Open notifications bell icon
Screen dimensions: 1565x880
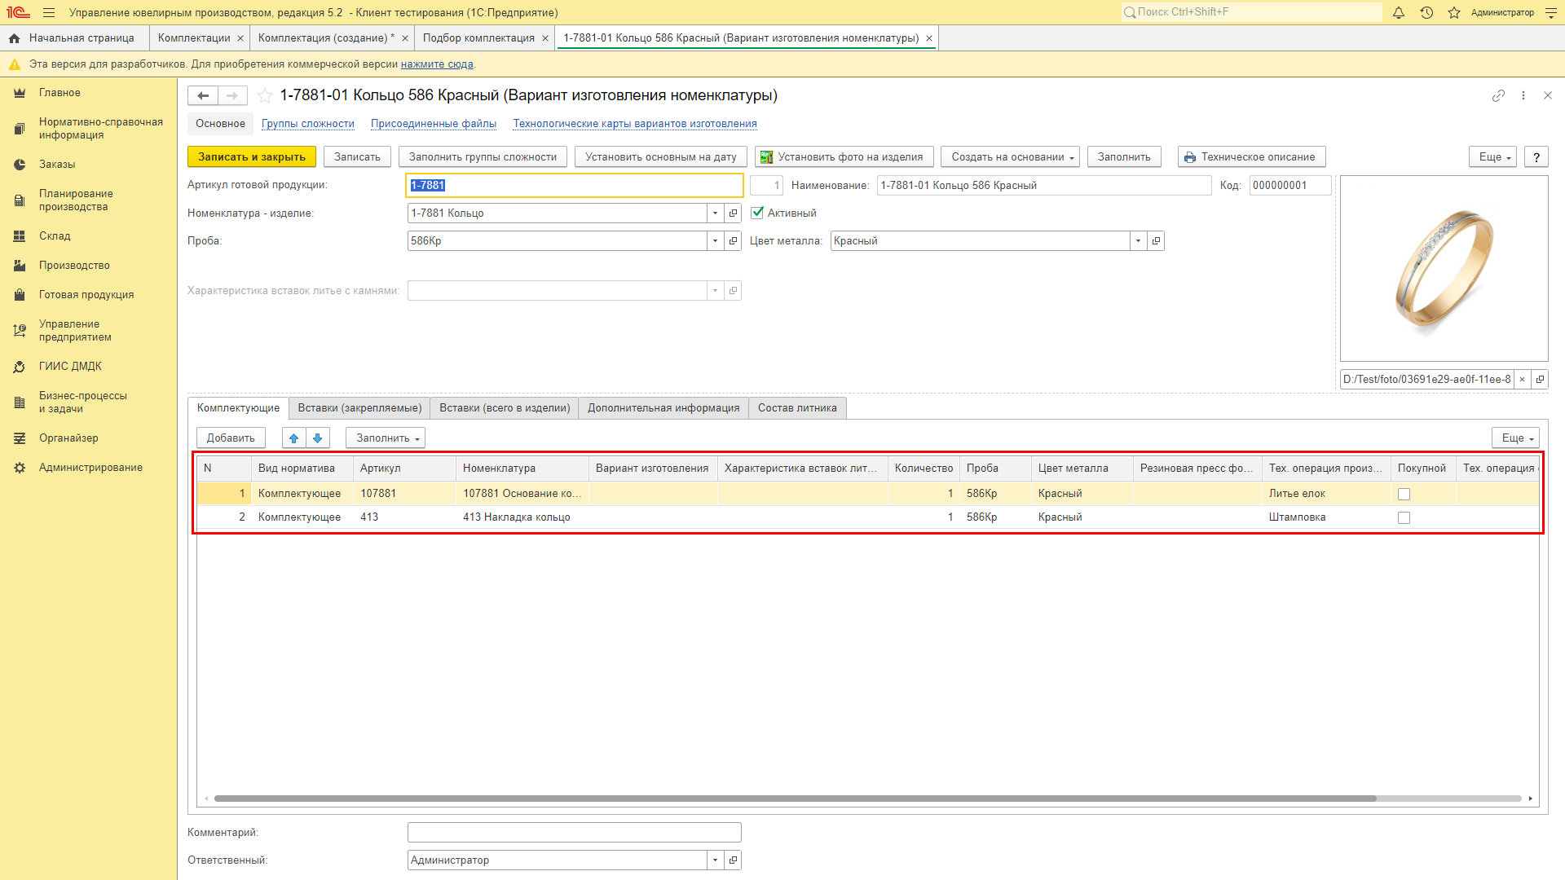click(1399, 12)
